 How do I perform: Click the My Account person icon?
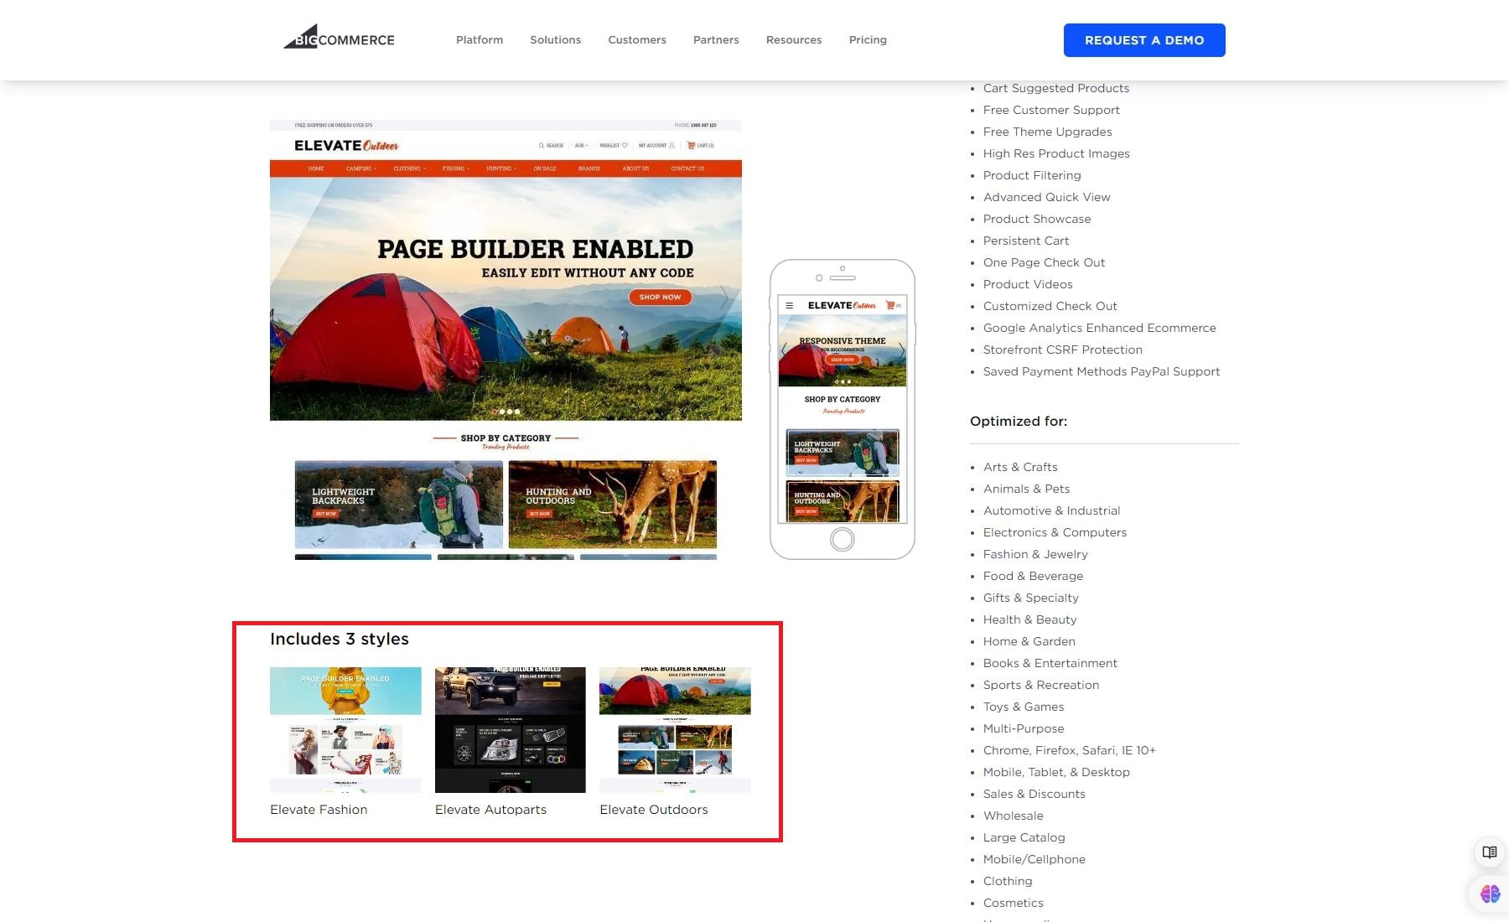(x=672, y=146)
